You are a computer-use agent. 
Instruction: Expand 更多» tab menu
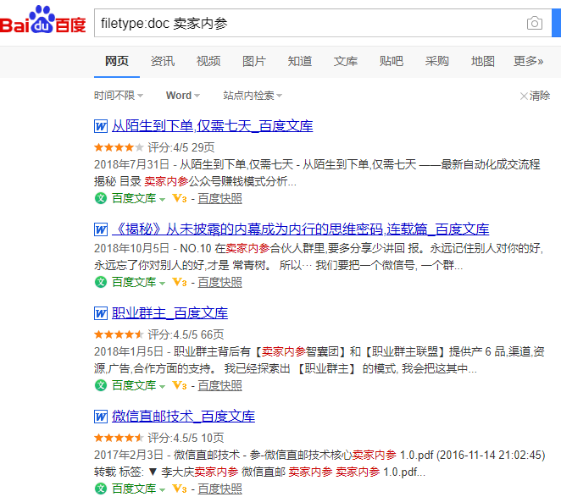(x=529, y=61)
